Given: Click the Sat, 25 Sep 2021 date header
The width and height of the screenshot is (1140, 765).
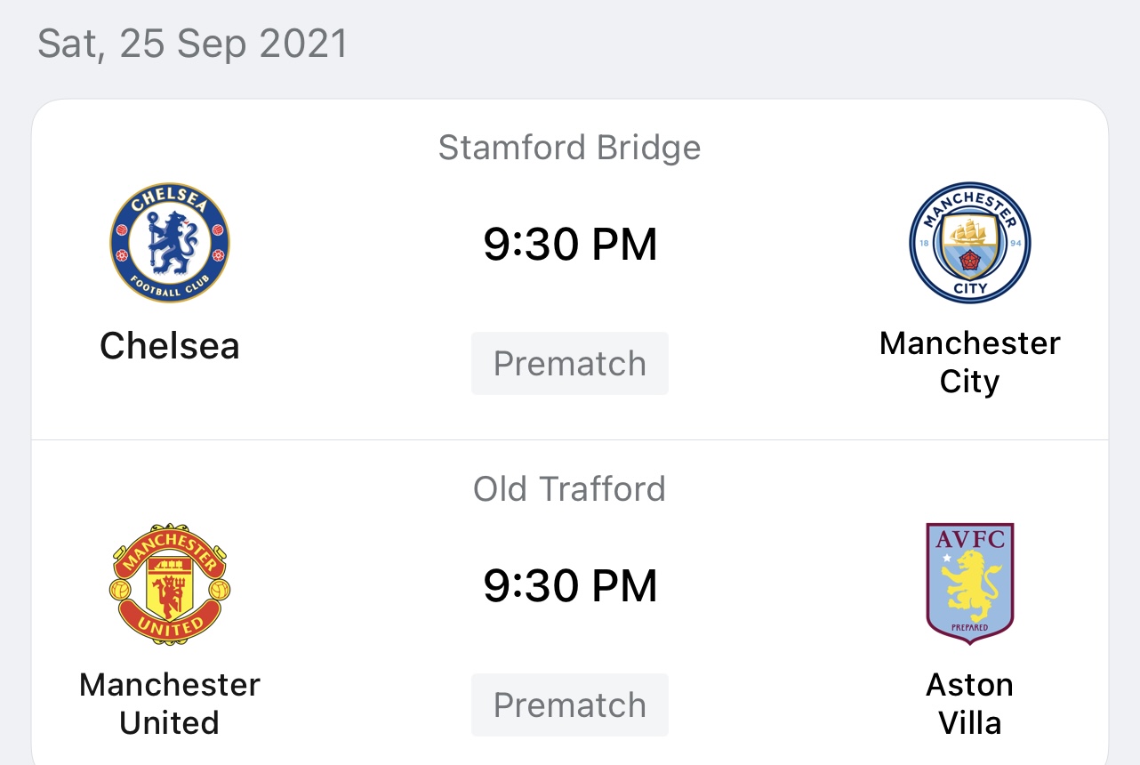Looking at the screenshot, I should pos(192,44).
